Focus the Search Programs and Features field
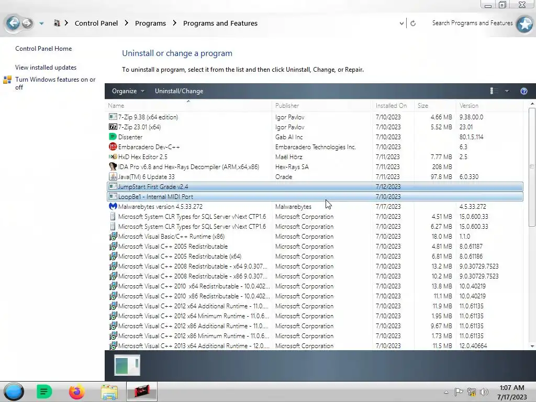Image resolution: width=536 pixels, height=402 pixels. point(473,23)
